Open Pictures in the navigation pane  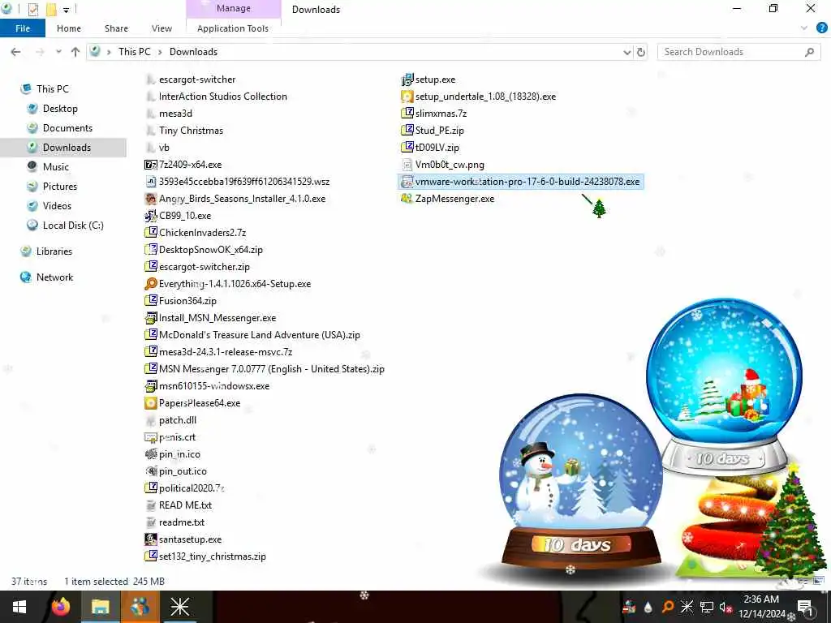[x=59, y=187]
